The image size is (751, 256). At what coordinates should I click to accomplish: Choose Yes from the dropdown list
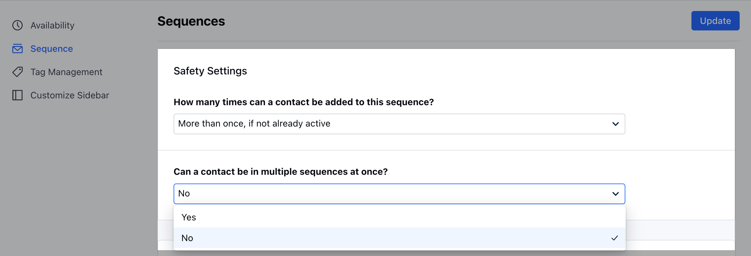coord(400,217)
